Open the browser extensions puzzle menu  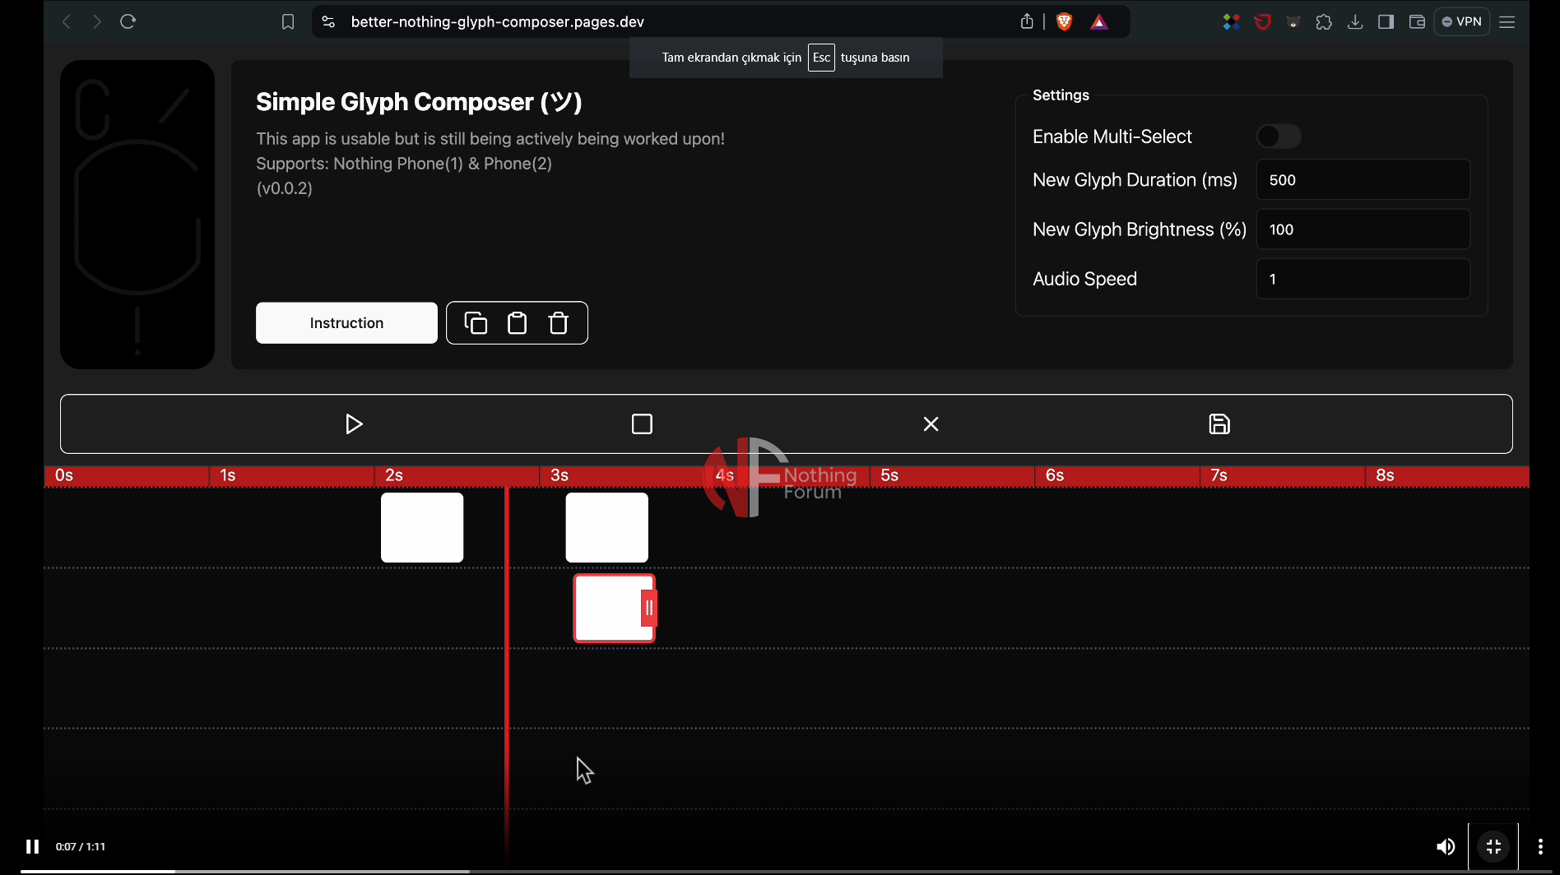(1324, 22)
